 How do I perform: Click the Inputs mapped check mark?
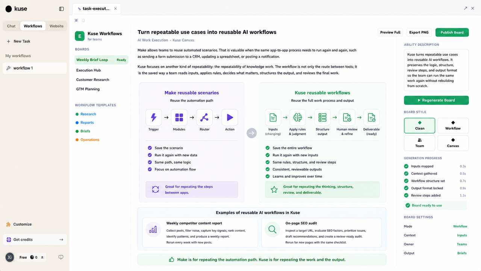[406, 166]
